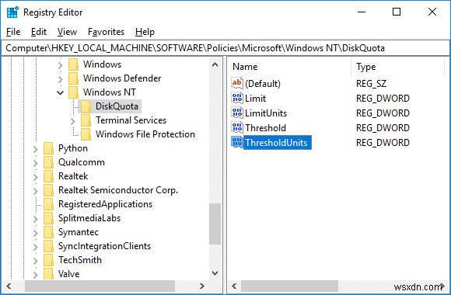Click the Windows folder icon in tree
The image size is (451, 295).
(x=74, y=64)
